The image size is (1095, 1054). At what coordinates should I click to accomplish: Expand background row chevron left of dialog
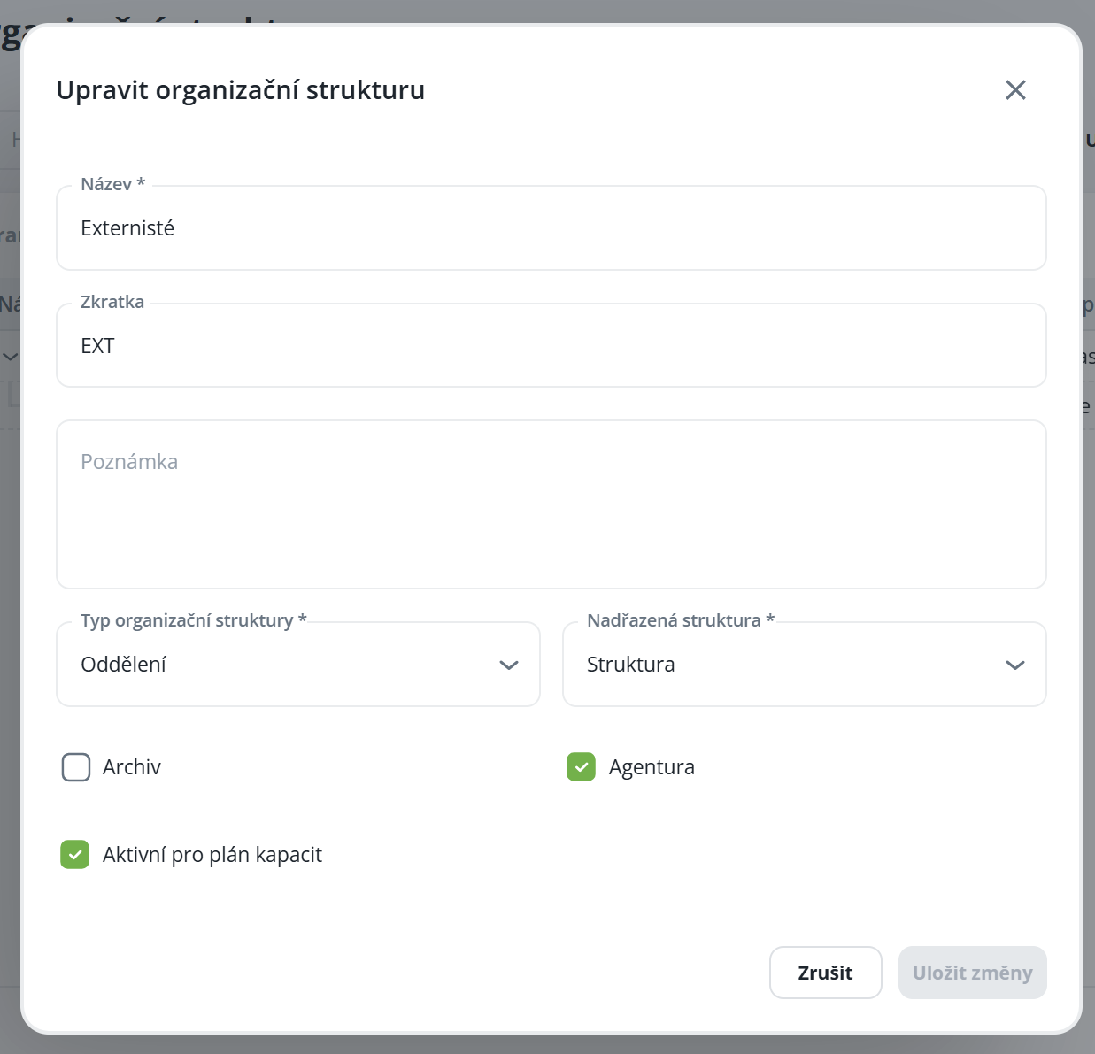pos(11,357)
